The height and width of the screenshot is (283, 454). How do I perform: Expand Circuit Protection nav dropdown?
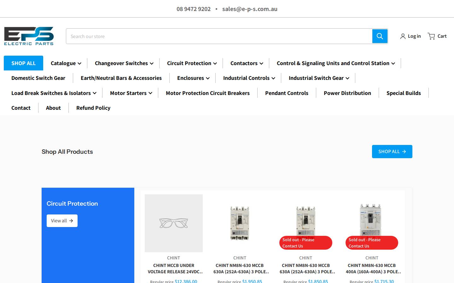coord(192,63)
